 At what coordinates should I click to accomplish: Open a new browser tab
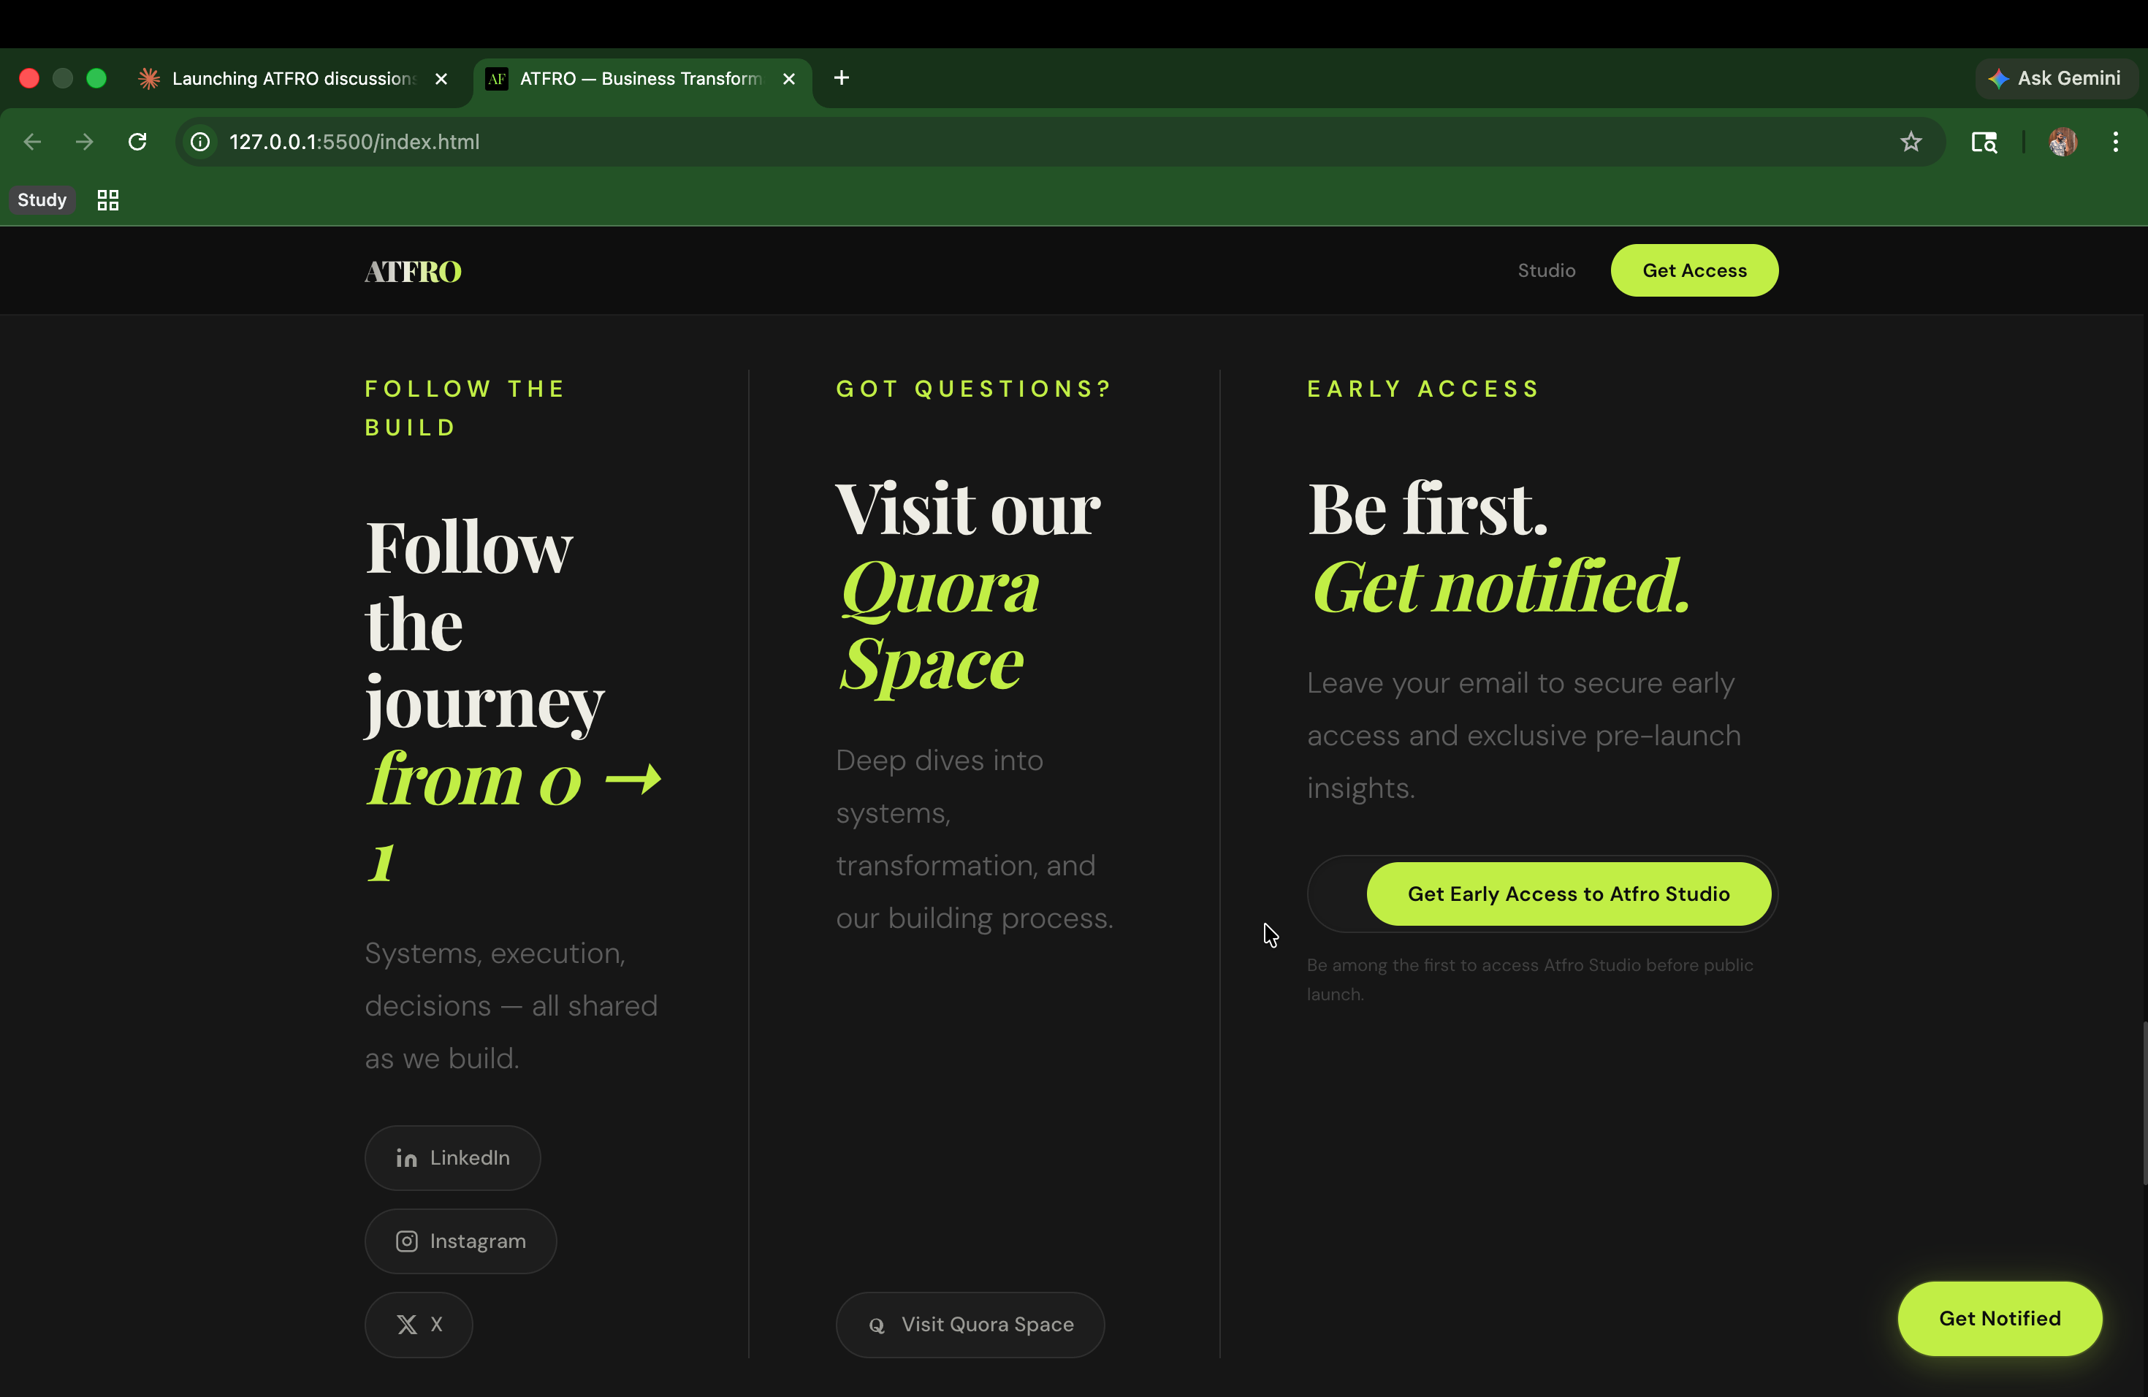click(x=841, y=78)
